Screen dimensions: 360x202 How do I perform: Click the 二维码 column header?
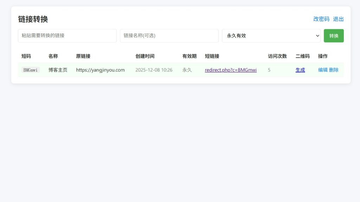[302, 56]
